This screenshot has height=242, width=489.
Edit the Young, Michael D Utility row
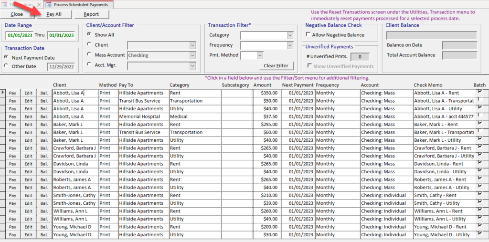point(28,234)
